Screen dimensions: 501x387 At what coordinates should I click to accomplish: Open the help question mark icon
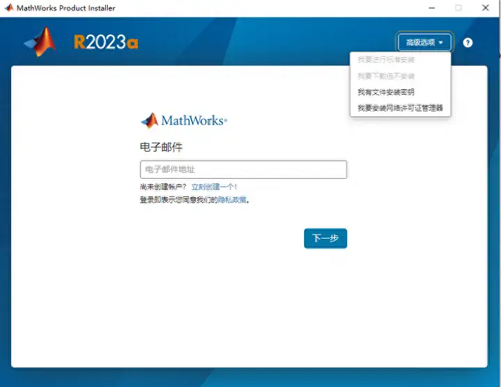click(x=468, y=42)
